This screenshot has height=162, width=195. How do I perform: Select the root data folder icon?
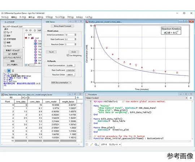[x=32, y=38]
